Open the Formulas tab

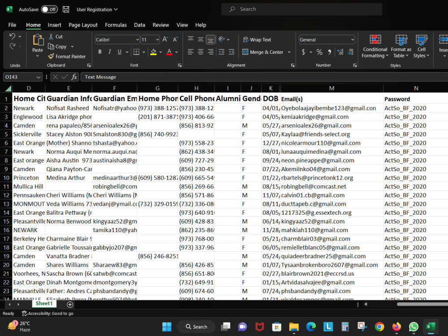click(x=116, y=25)
